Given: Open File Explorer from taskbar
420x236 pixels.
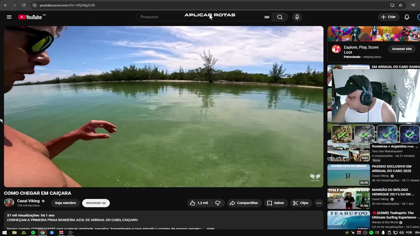Looking at the screenshot, I should tap(14, 233).
